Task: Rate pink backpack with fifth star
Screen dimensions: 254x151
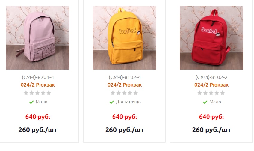Action: (x=49, y=93)
